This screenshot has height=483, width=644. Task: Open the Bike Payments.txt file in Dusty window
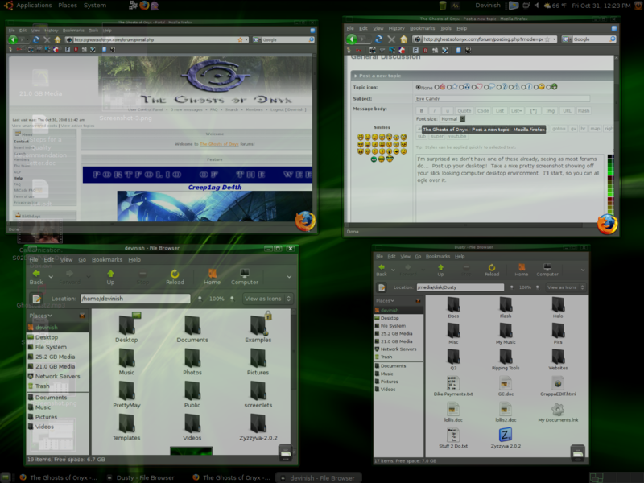tap(453, 386)
